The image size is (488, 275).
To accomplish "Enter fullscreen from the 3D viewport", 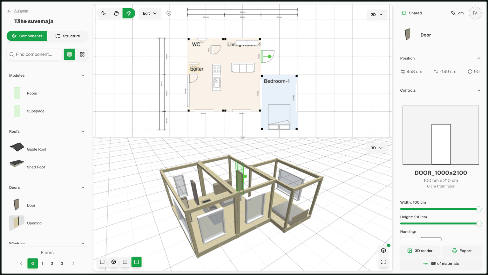I will point(383,262).
